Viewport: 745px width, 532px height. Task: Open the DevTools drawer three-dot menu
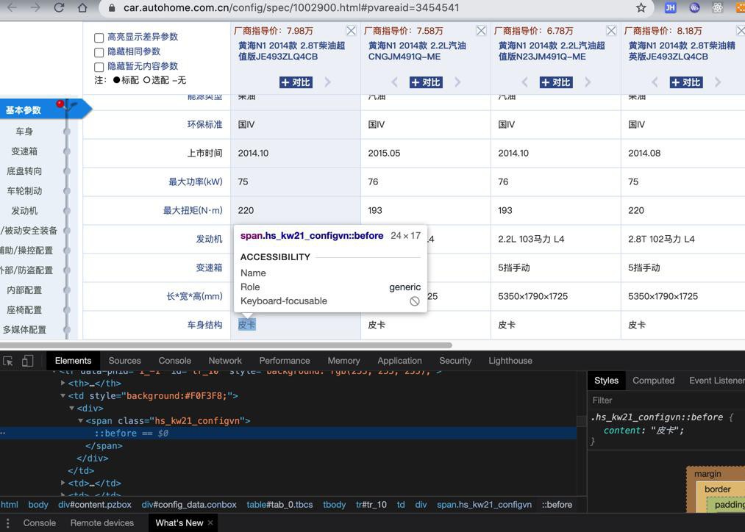(x=7, y=523)
